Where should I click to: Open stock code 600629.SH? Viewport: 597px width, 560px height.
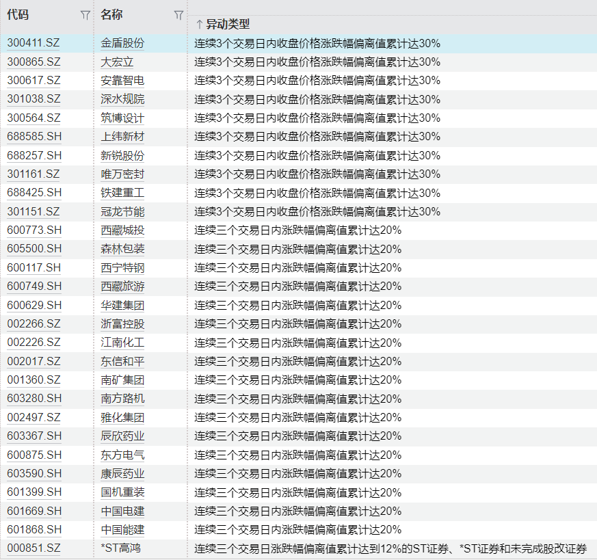coord(34,305)
